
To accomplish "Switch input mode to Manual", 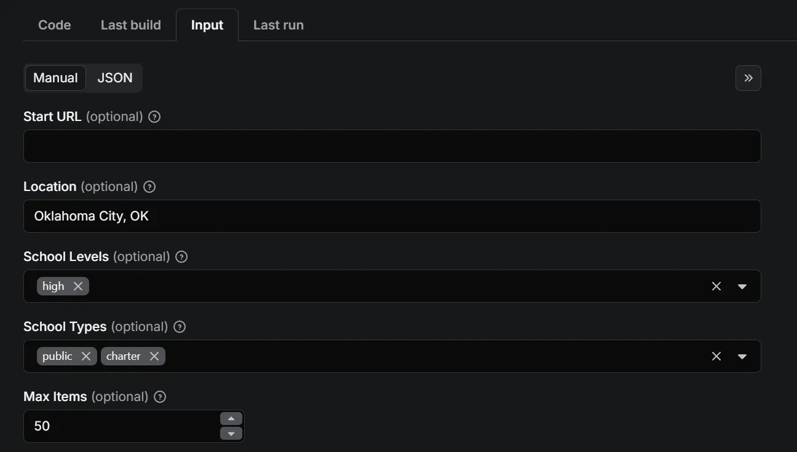I will 55,78.
